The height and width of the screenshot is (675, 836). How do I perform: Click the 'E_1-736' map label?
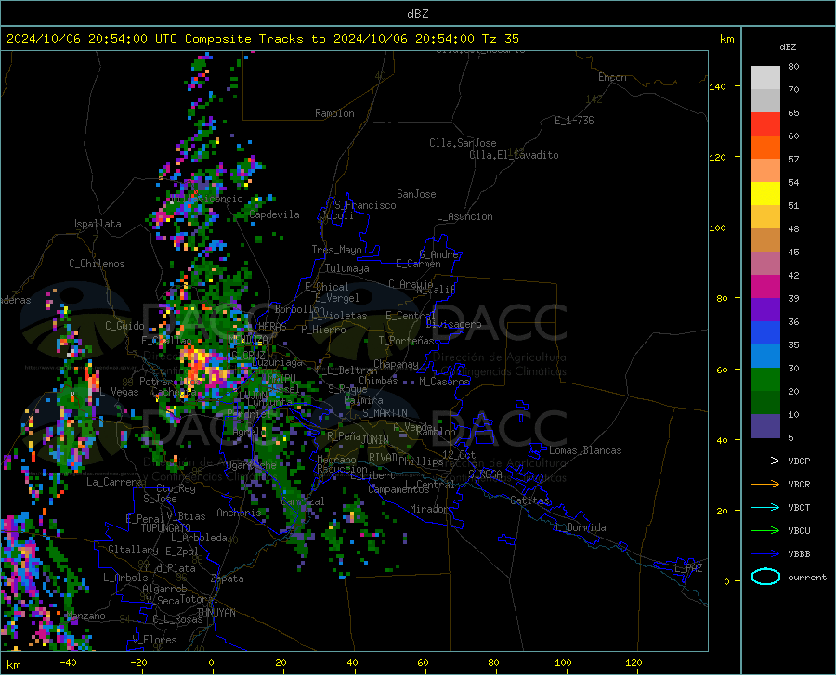pos(574,121)
